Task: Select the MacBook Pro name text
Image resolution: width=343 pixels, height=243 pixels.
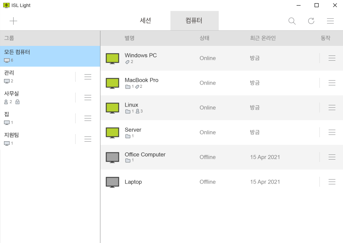Action: click(x=142, y=80)
